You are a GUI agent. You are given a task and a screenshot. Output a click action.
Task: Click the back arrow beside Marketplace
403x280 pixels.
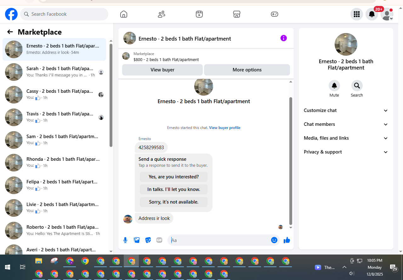[10, 32]
